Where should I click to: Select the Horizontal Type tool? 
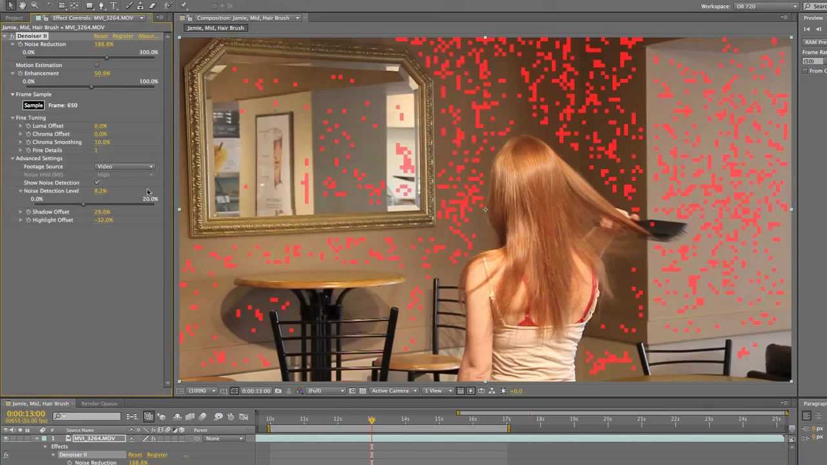pyautogui.click(x=114, y=5)
